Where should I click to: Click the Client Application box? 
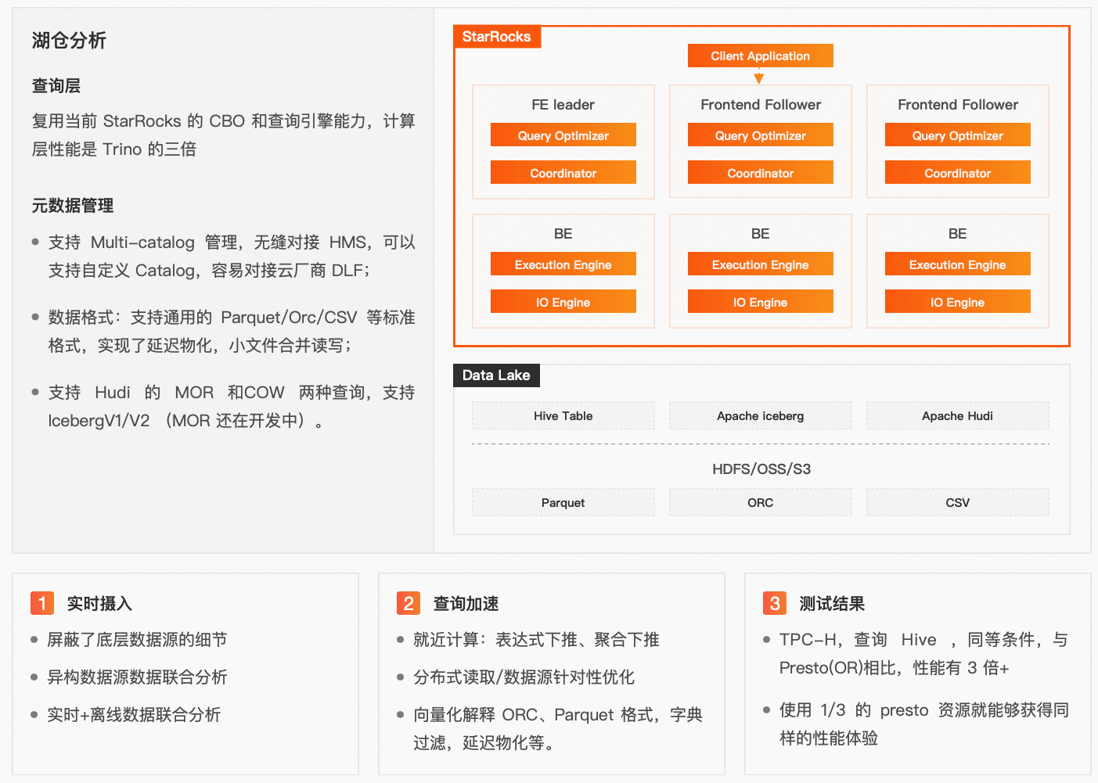pos(760,56)
